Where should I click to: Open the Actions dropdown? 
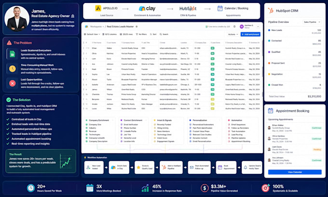coord(233,34)
